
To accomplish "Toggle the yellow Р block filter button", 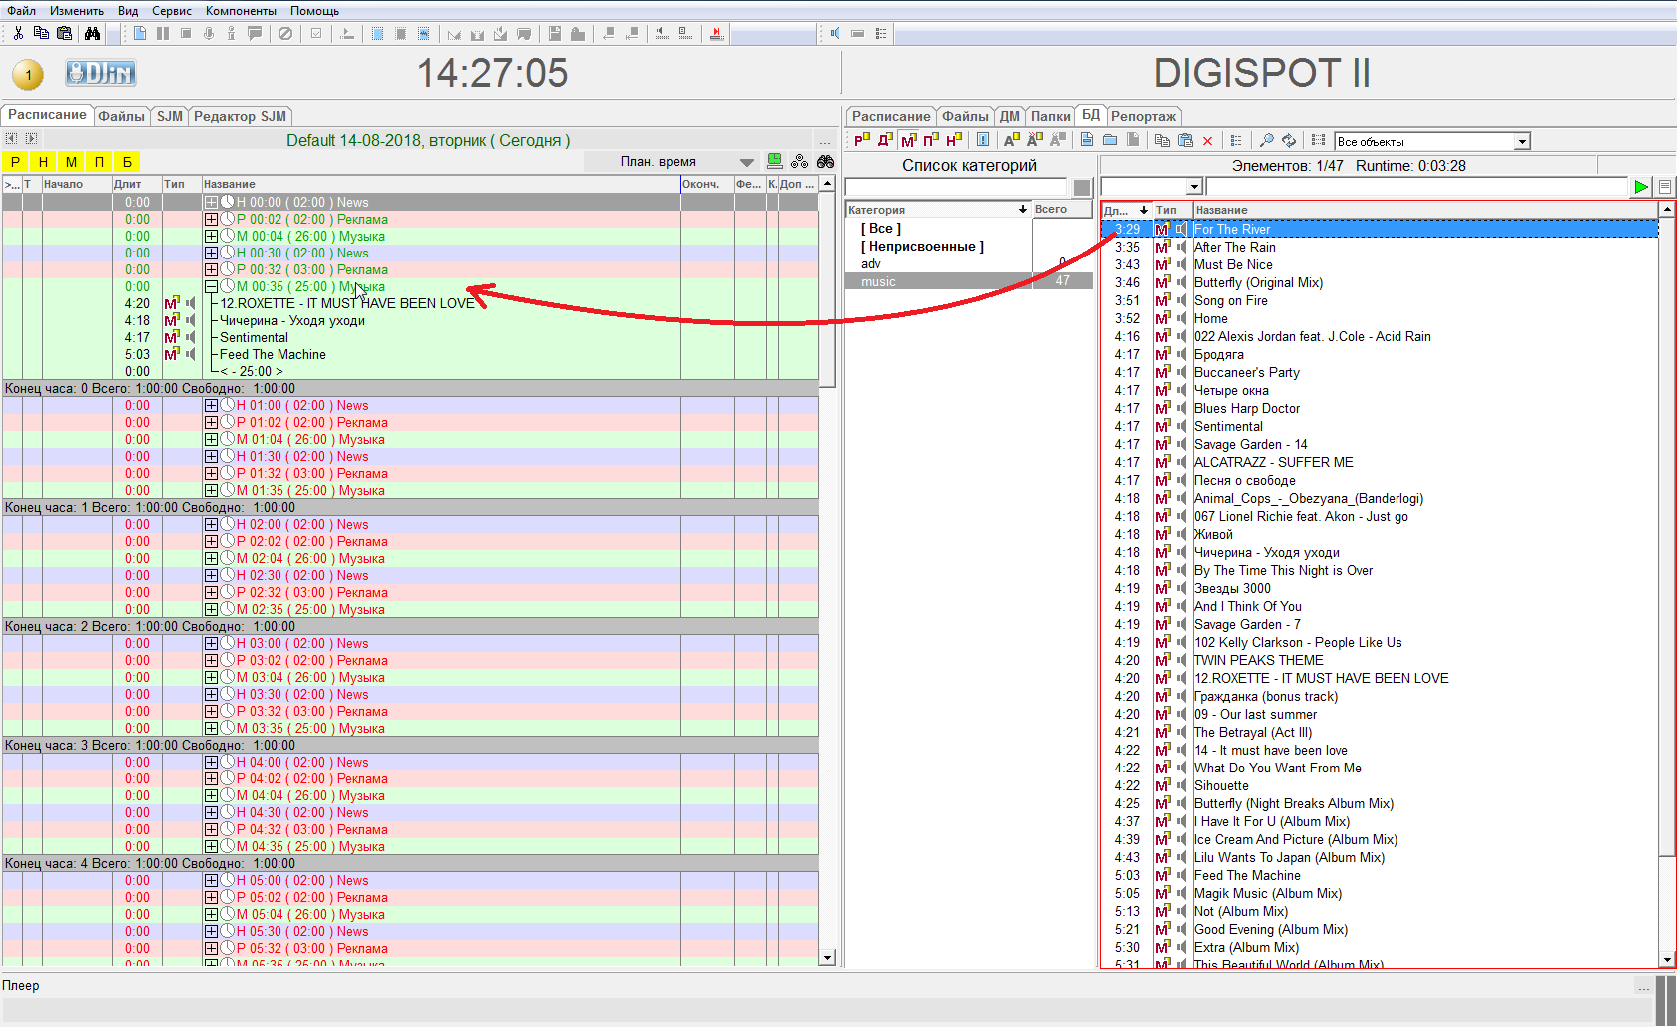I will [x=15, y=162].
